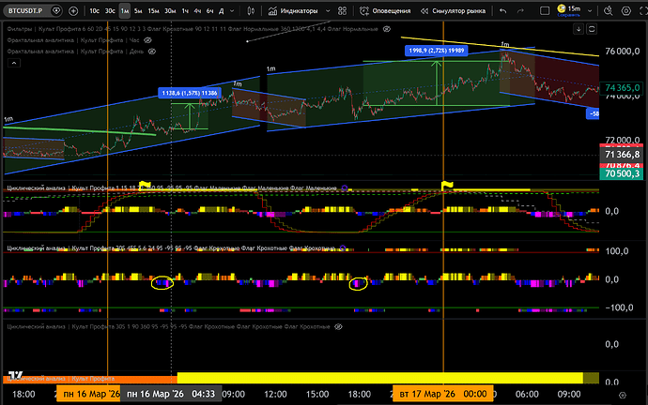This screenshot has width=648, height=405.
Task: Switch to the 4ч timeframe
Action: pyautogui.click(x=197, y=11)
